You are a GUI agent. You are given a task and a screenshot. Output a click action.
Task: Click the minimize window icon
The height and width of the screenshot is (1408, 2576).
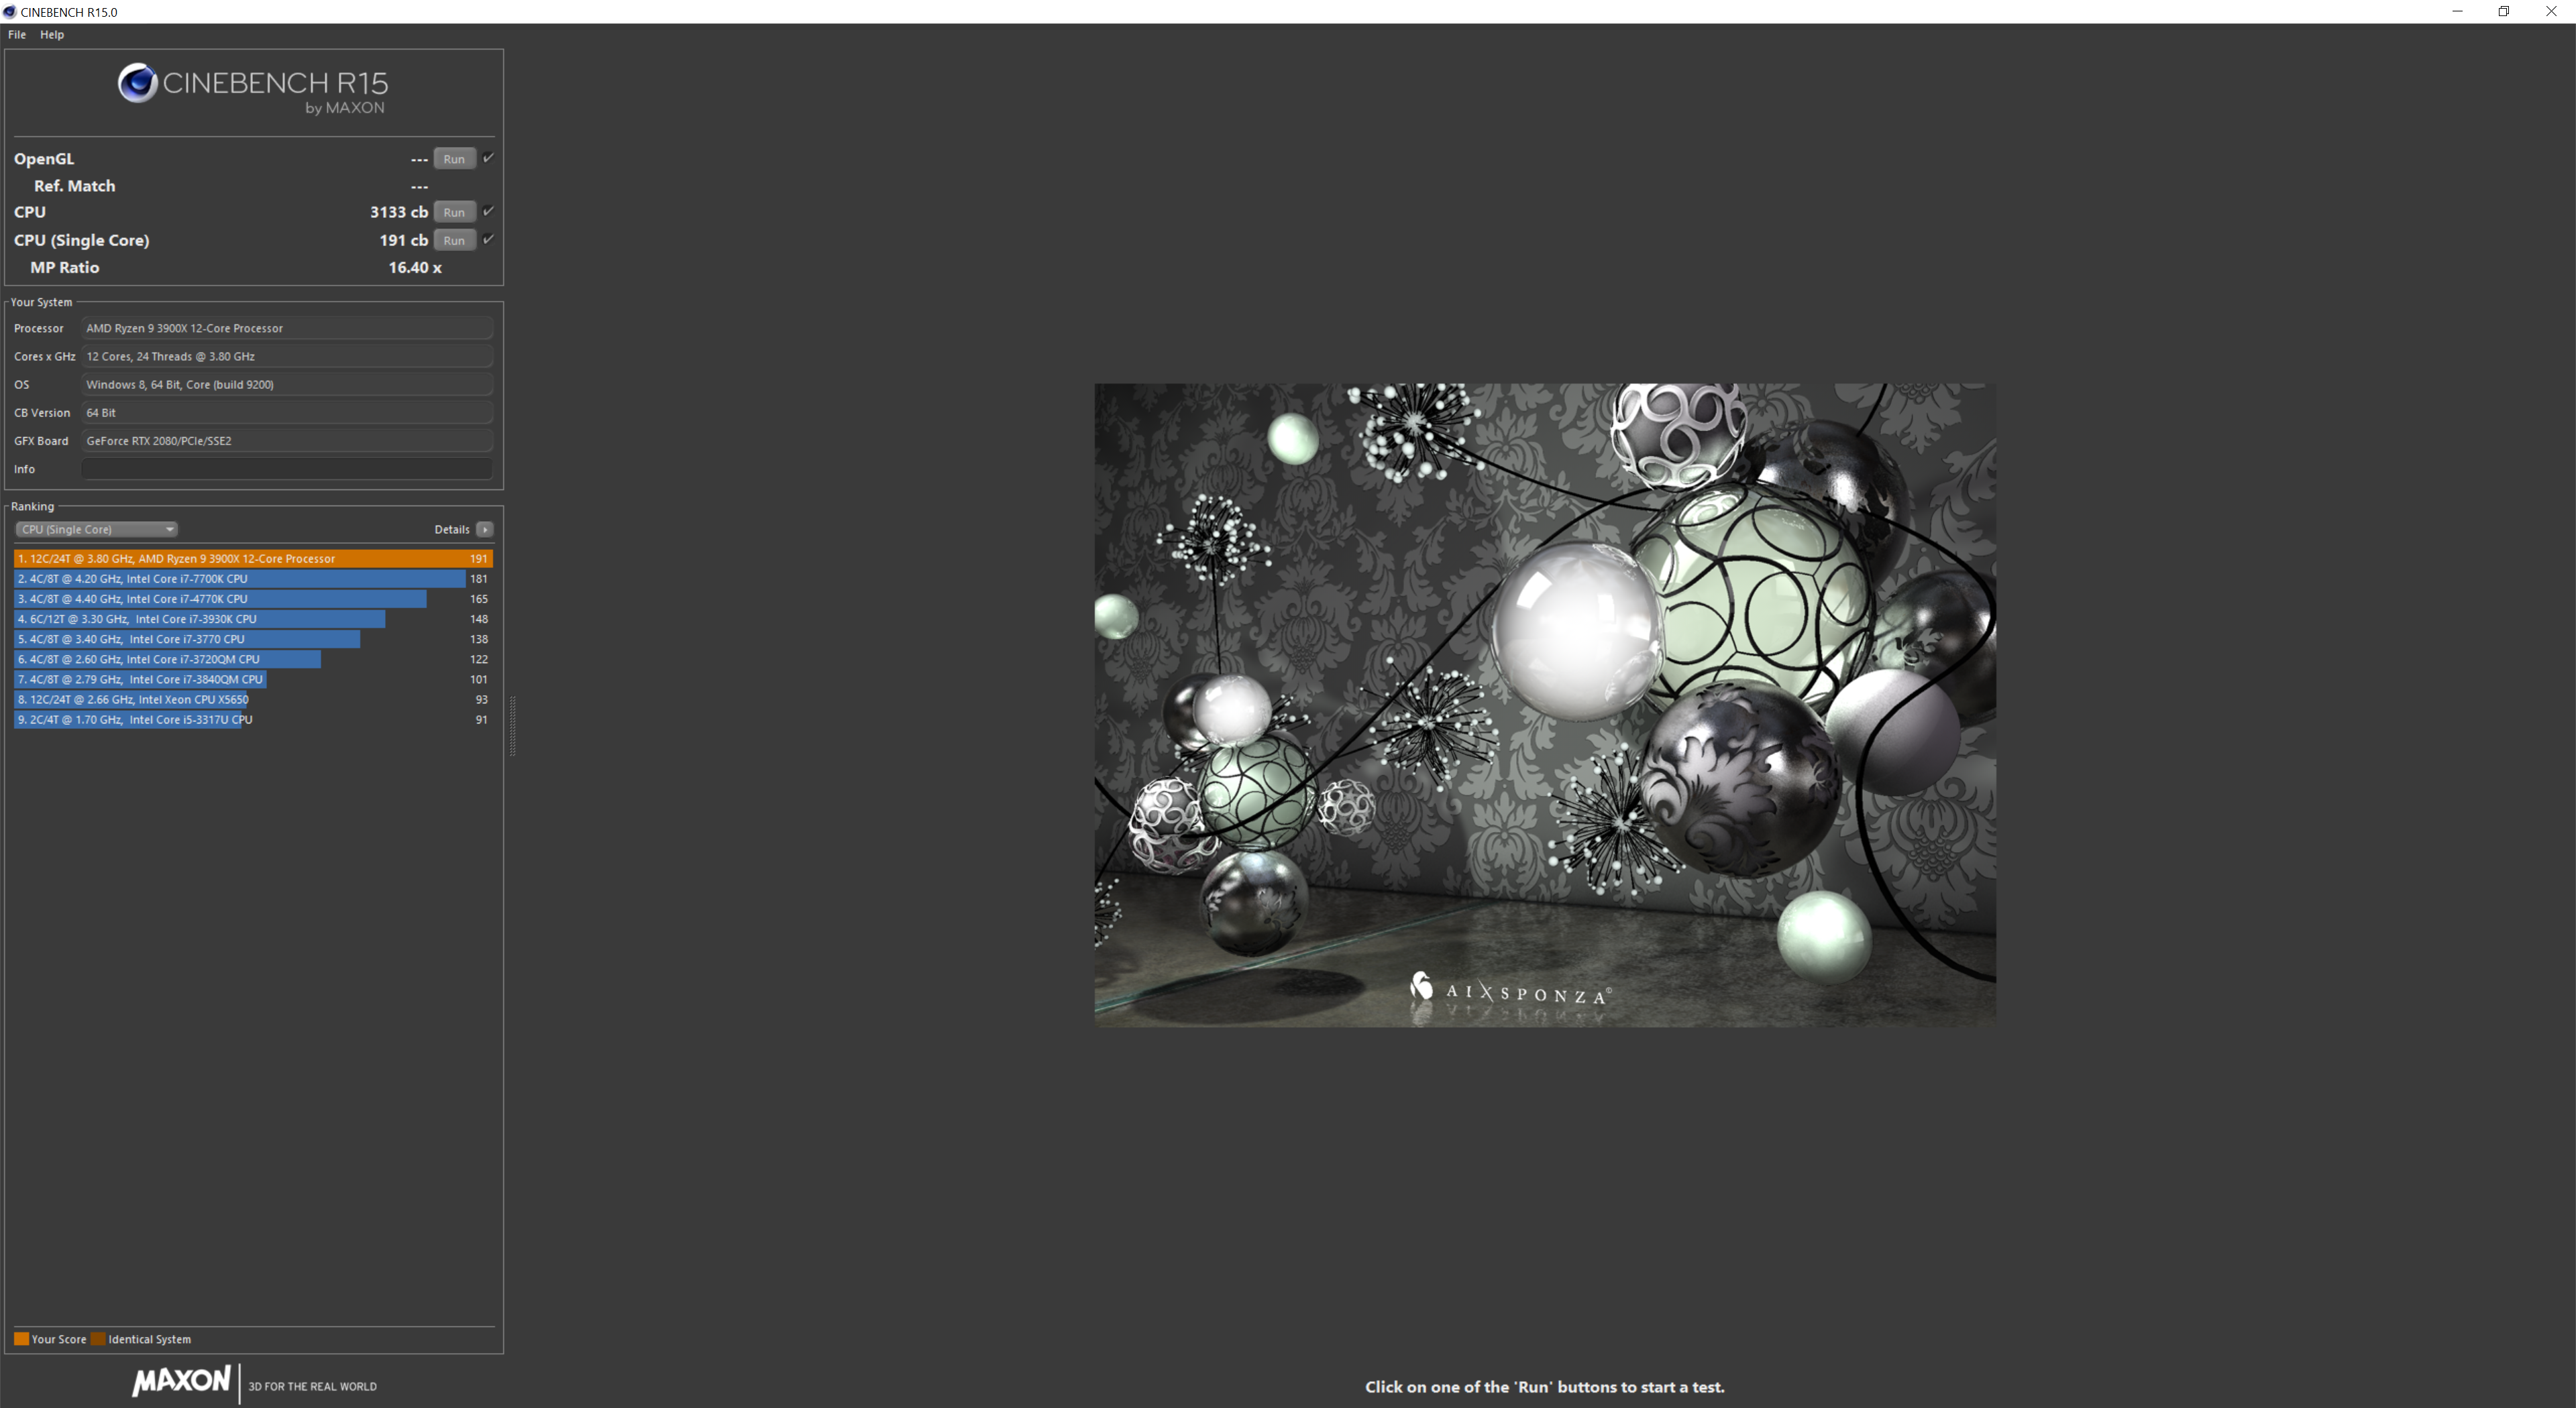point(2457,12)
